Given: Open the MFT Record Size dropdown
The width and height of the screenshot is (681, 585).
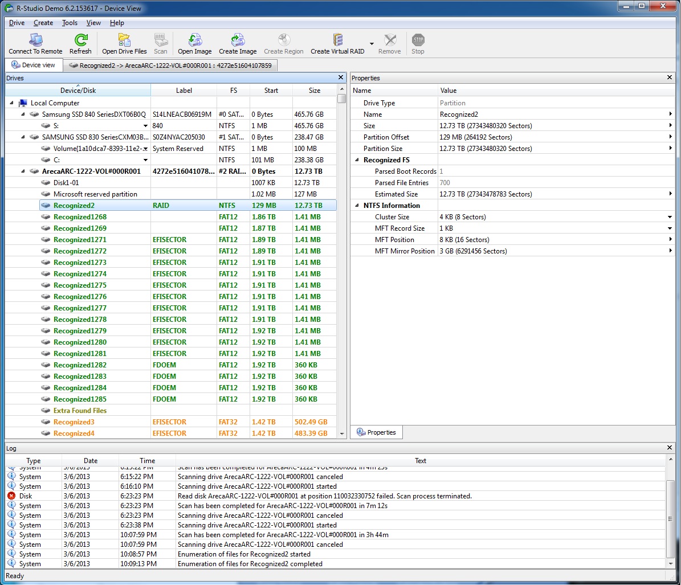Looking at the screenshot, I should click(x=670, y=228).
